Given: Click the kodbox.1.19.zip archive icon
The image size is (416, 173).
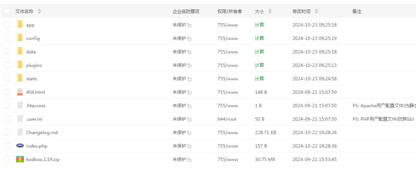Looking at the screenshot, I should point(20,160).
